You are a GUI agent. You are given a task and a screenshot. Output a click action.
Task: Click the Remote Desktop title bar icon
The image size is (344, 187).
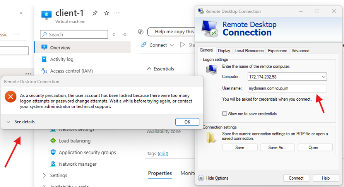tap(201, 11)
